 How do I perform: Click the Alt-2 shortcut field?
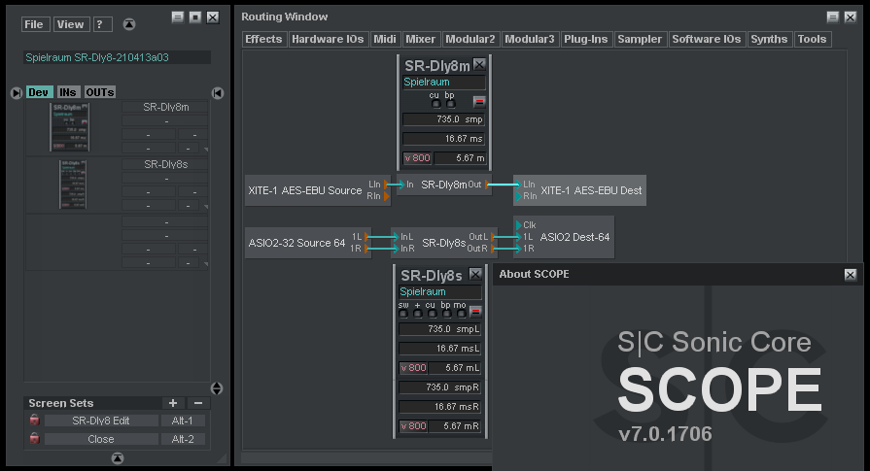pos(183,439)
